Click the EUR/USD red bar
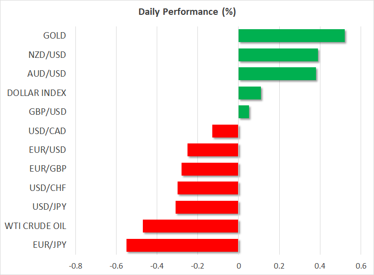Image resolution: width=374 pixels, height=275 pixels. tap(213, 150)
